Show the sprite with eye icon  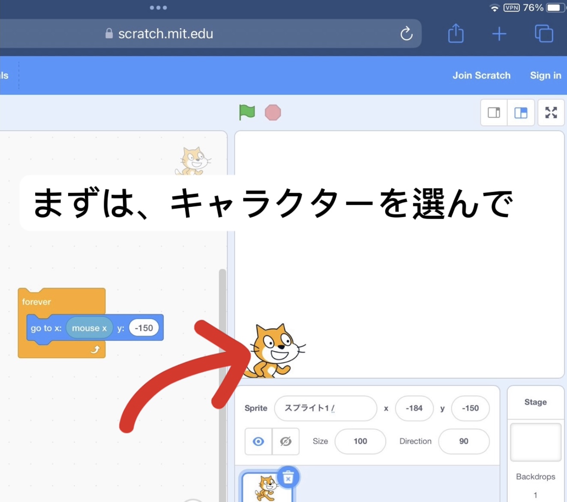click(x=258, y=442)
